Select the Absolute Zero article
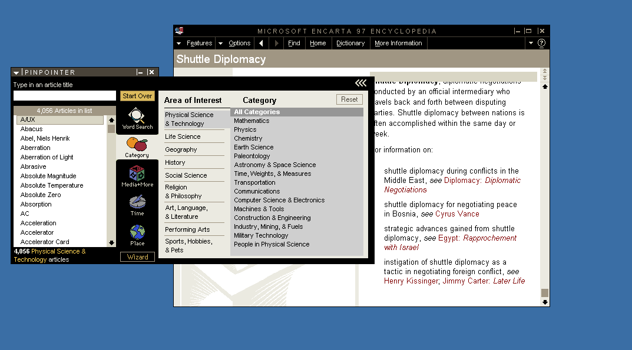The height and width of the screenshot is (350, 632). pyautogui.click(x=41, y=195)
